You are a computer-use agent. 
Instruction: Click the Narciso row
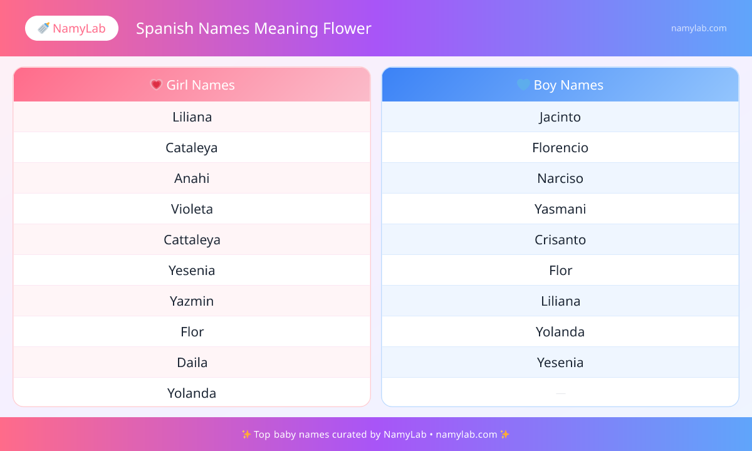coord(560,179)
